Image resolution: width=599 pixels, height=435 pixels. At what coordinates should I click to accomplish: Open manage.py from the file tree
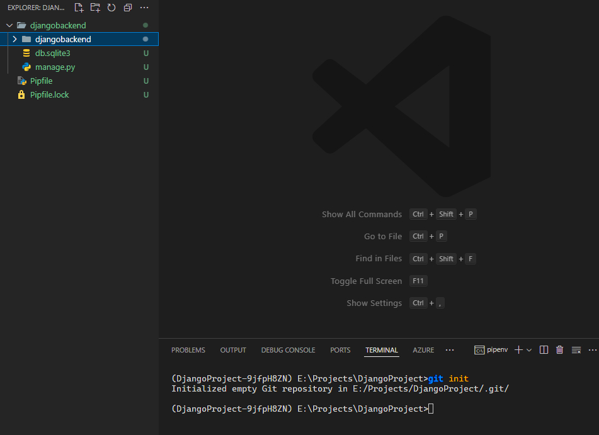click(55, 67)
